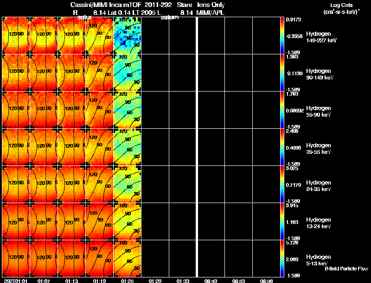
Task: Click the '-0.3358' color scale midpoint
Action: click(x=294, y=36)
